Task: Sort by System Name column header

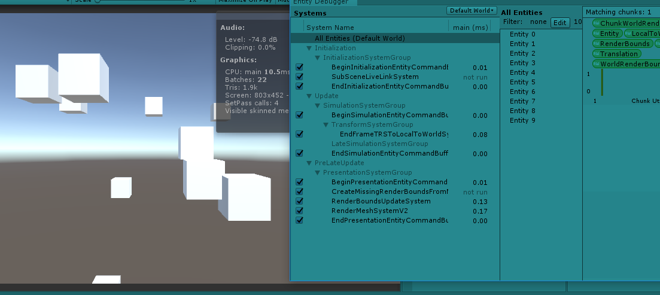Action: (376, 28)
